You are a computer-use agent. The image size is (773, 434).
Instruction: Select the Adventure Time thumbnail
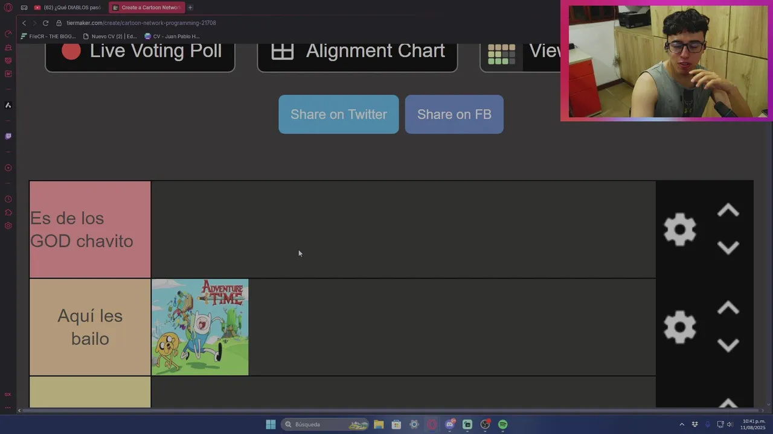coord(200,327)
